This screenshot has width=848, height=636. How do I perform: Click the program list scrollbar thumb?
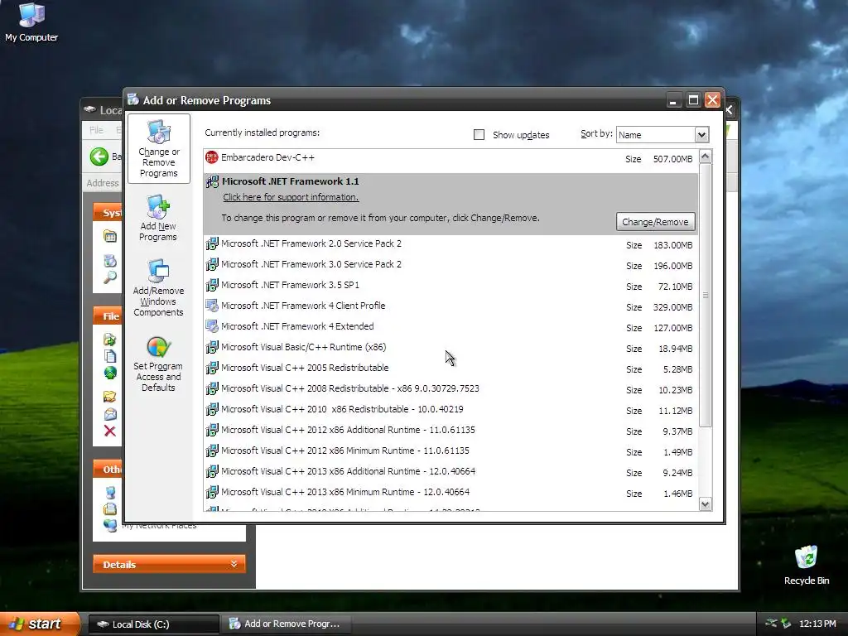(706, 296)
